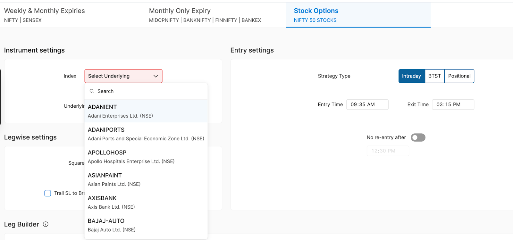Click the disabled 12:30 PM time field
The height and width of the screenshot is (240, 513).
[388, 151]
